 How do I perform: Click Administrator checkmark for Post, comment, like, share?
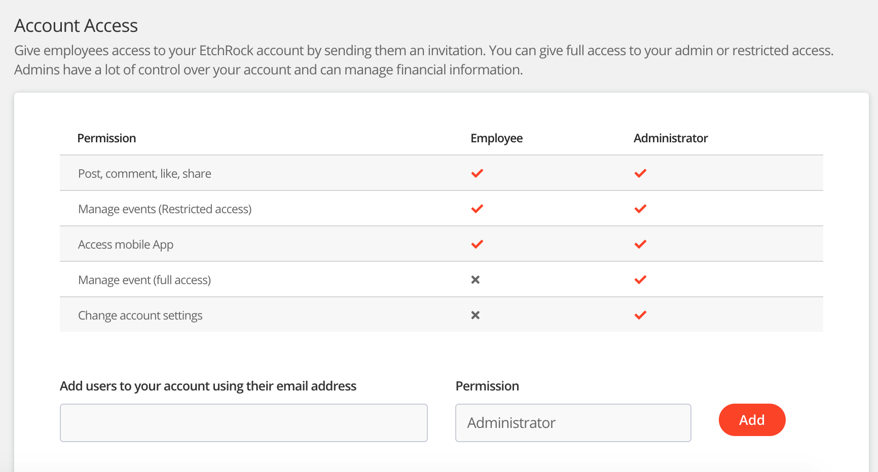click(x=640, y=173)
